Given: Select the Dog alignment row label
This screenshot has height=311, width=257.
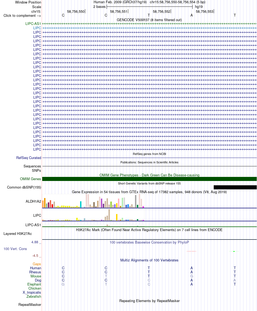Looking at the screenshot, I should coord(38,280).
